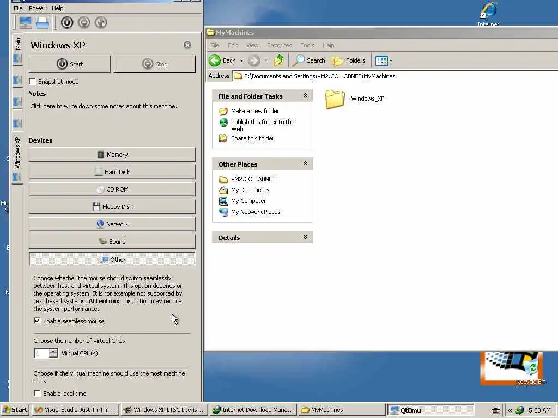Open the MyMachines Favorites menu
The width and height of the screenshot is (558, 418).
[280, 45]
